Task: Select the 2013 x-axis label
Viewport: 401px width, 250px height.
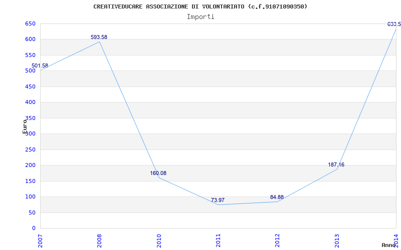Action: pyautogui.click(x=336, y=240)
